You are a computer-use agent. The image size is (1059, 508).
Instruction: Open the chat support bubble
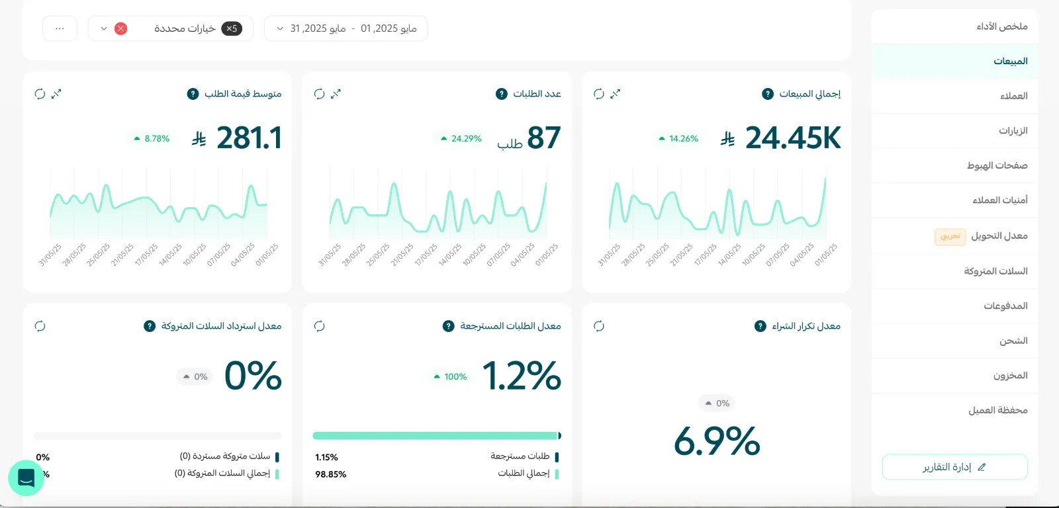[x=26, y=478]
